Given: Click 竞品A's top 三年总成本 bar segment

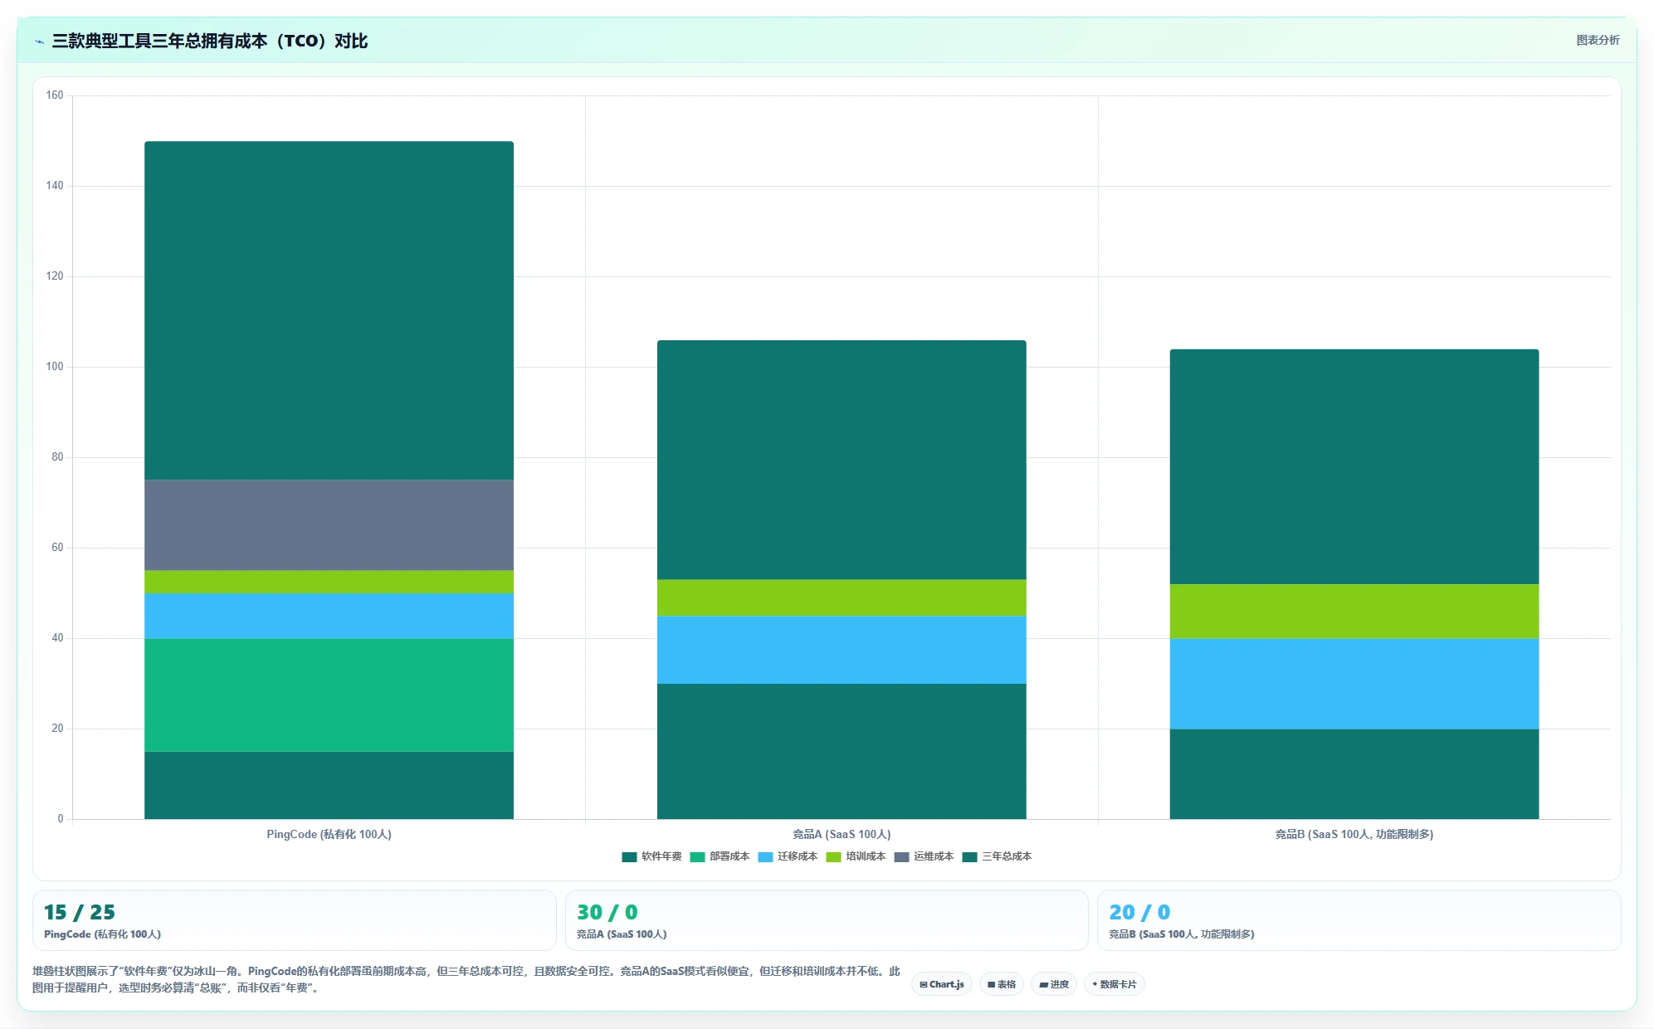Looking at the screenshot, I should (842, 460).
